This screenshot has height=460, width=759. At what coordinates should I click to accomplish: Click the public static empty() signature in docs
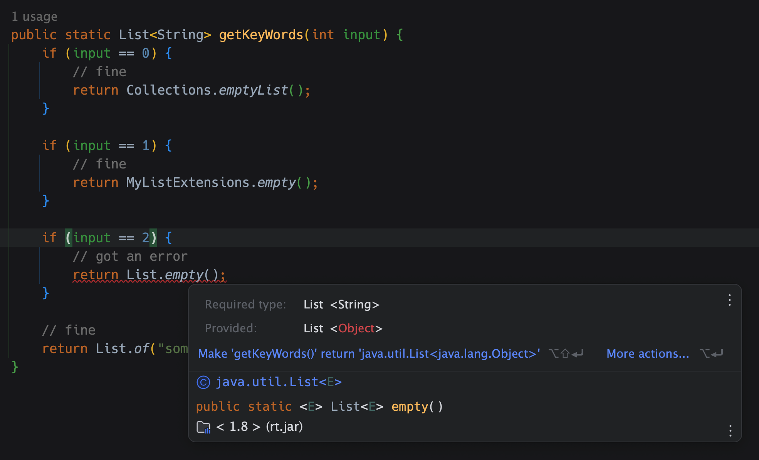(x=319, y=406)
